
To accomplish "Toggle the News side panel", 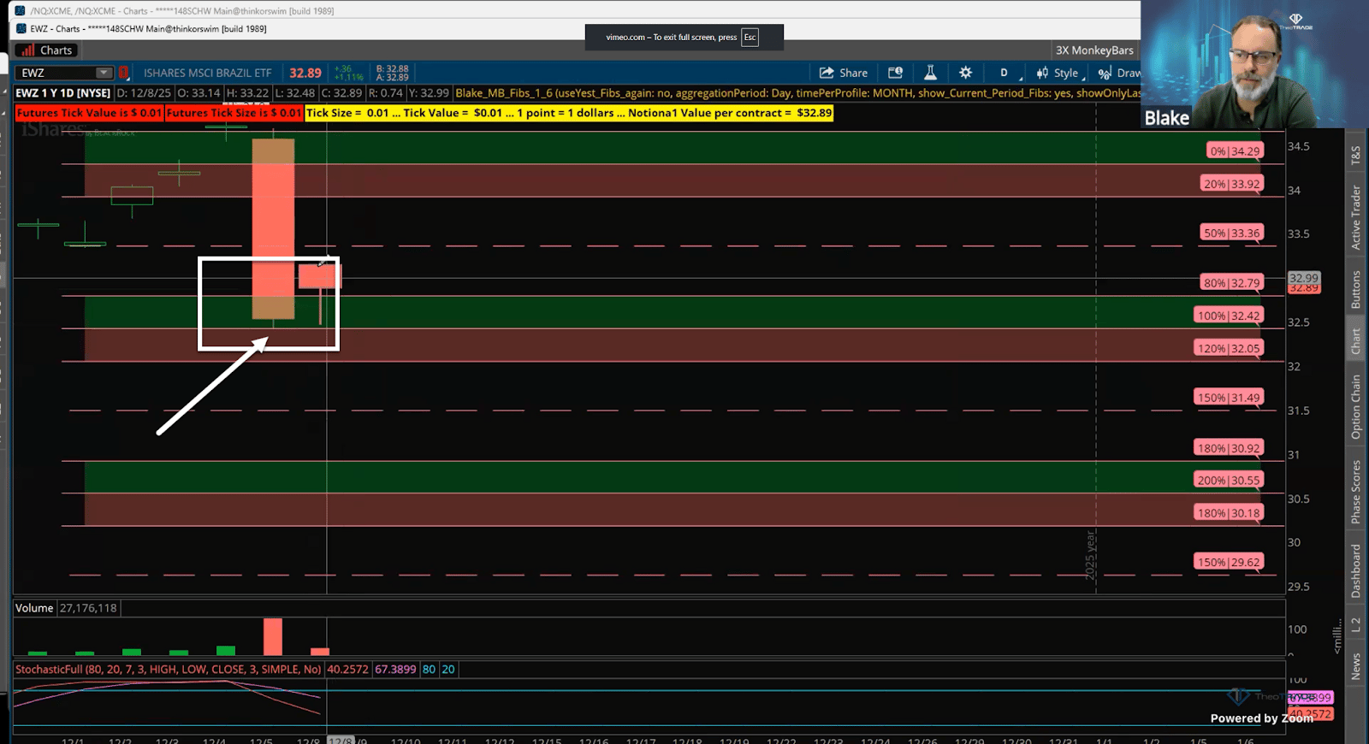I will pyautogui.click(x=1356, y=667).
